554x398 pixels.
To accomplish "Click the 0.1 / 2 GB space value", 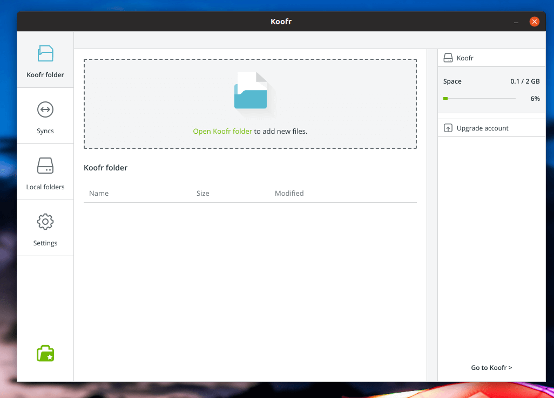I will pyautogui.click(x=525, y=81).
